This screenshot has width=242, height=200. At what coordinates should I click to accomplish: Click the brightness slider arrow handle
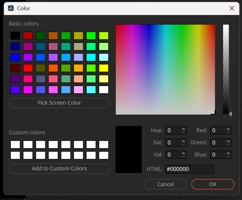coord(230,114)
